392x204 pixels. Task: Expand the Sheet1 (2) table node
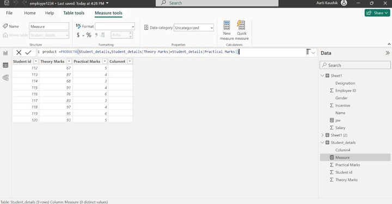(x=322, y=135)
